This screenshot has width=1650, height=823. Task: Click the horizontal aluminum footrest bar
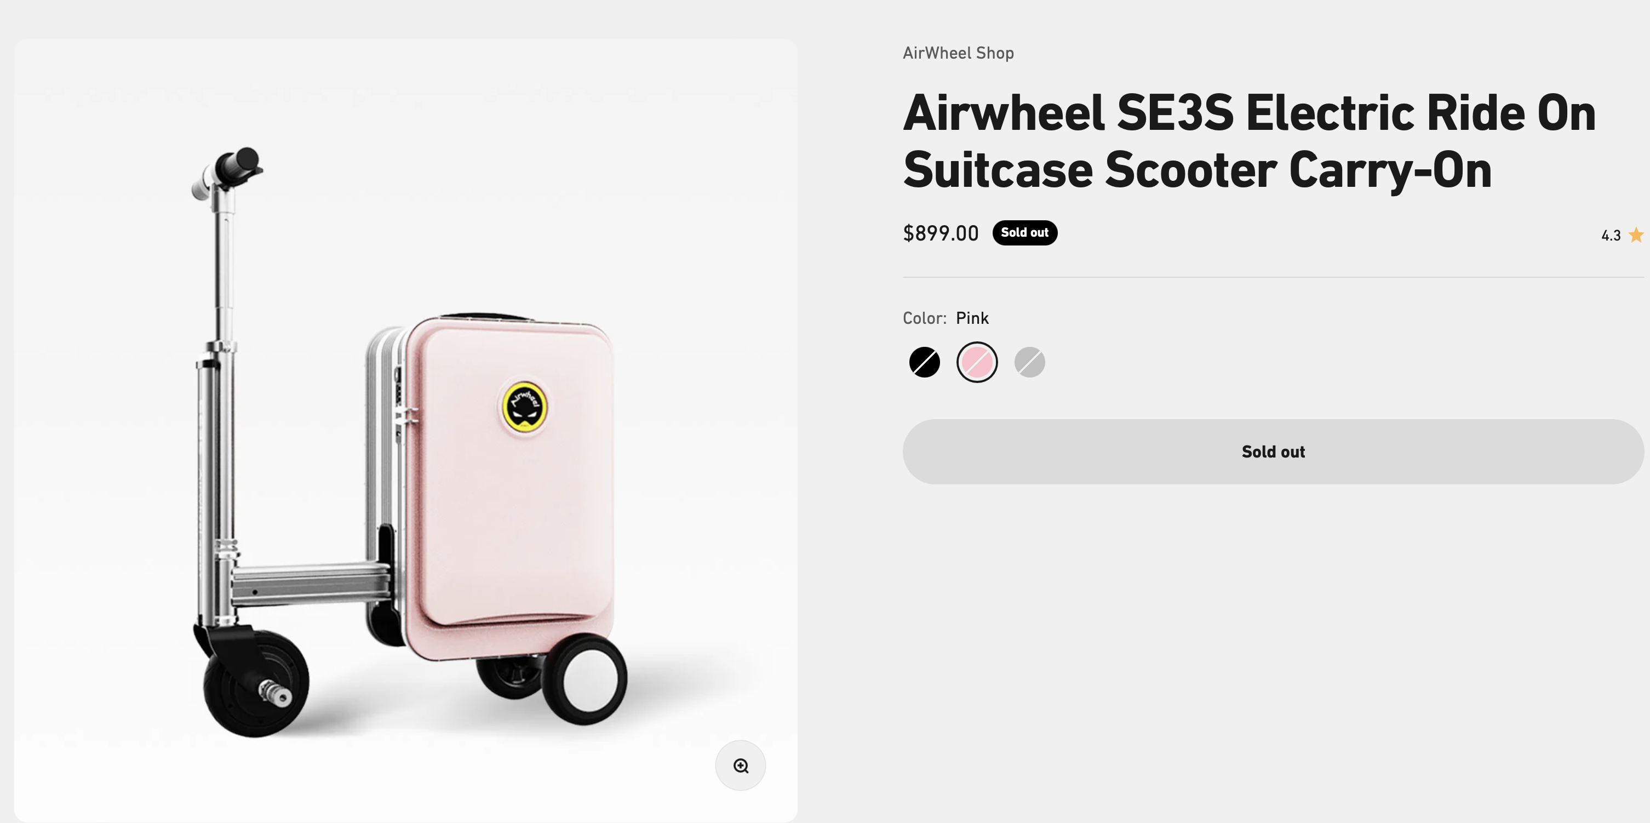pos(311,583)
